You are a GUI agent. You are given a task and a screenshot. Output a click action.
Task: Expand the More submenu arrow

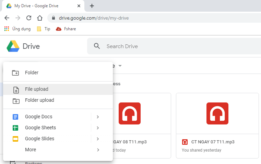[x=98, y=150]
